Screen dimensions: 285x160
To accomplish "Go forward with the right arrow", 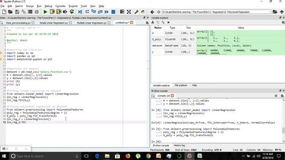I will pyautogui.click(x=159, y=12).
